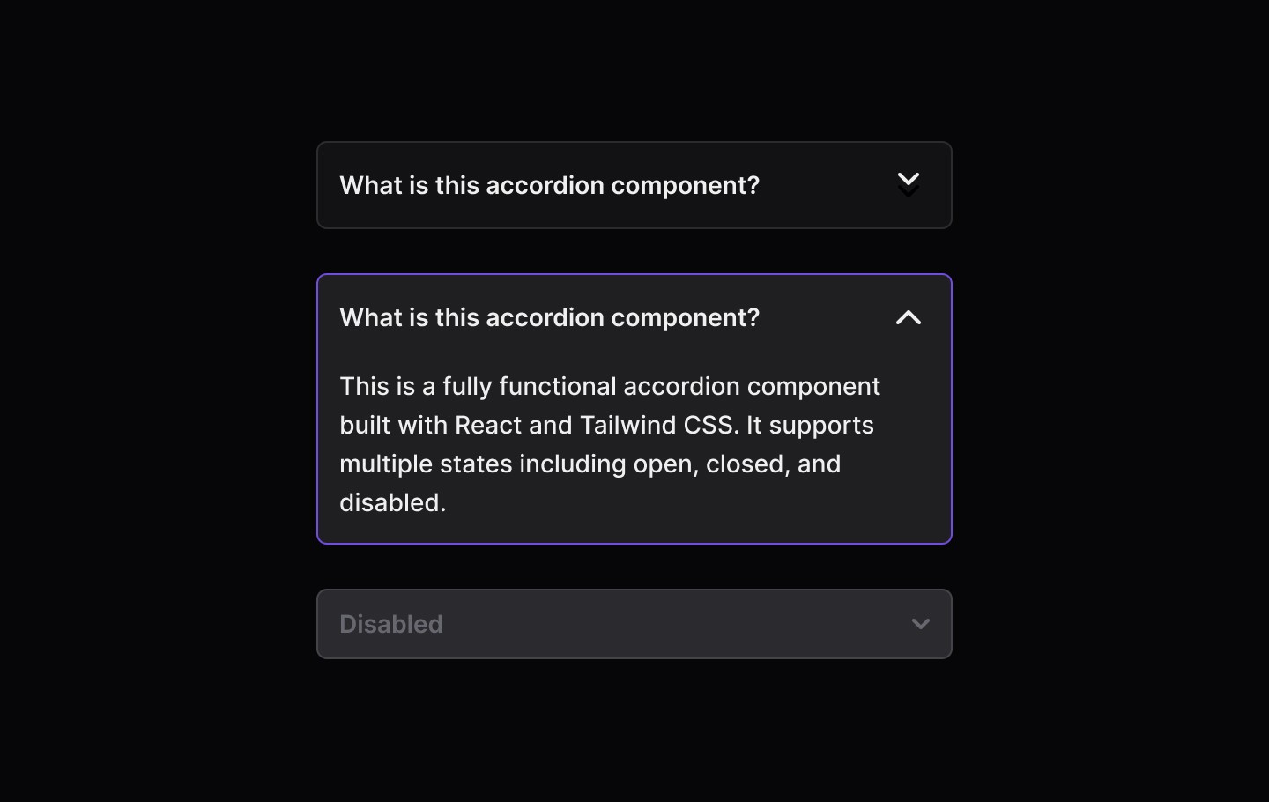Click the open accordion's question title
This screenshot has height=802, width=1269.
(549, 317)
